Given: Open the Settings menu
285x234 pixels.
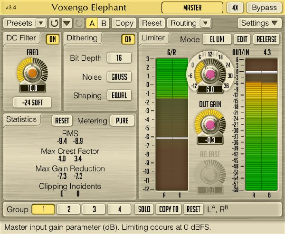Looking at the screenshot, I should point(259,23).
